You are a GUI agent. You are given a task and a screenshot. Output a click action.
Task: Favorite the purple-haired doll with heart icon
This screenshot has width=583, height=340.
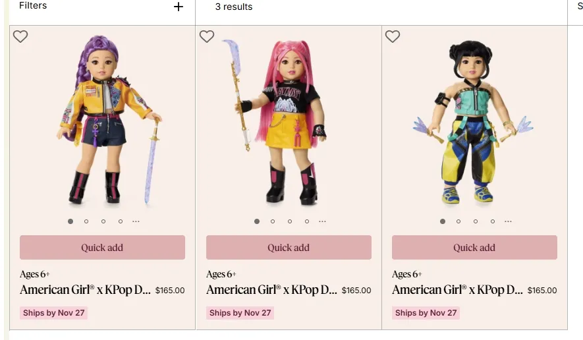pyautogui.click(x=20, y=36)
